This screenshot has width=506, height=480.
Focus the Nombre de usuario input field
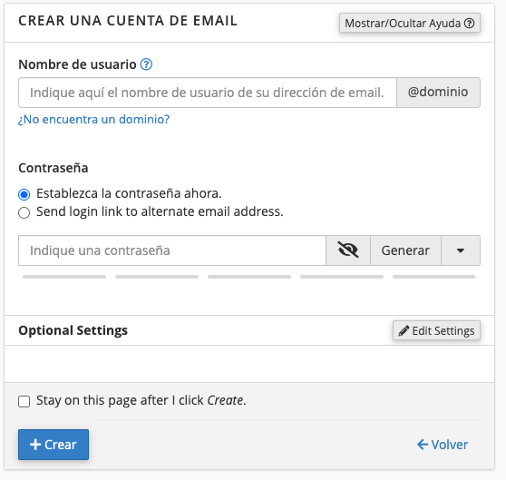tap(208, 93)
